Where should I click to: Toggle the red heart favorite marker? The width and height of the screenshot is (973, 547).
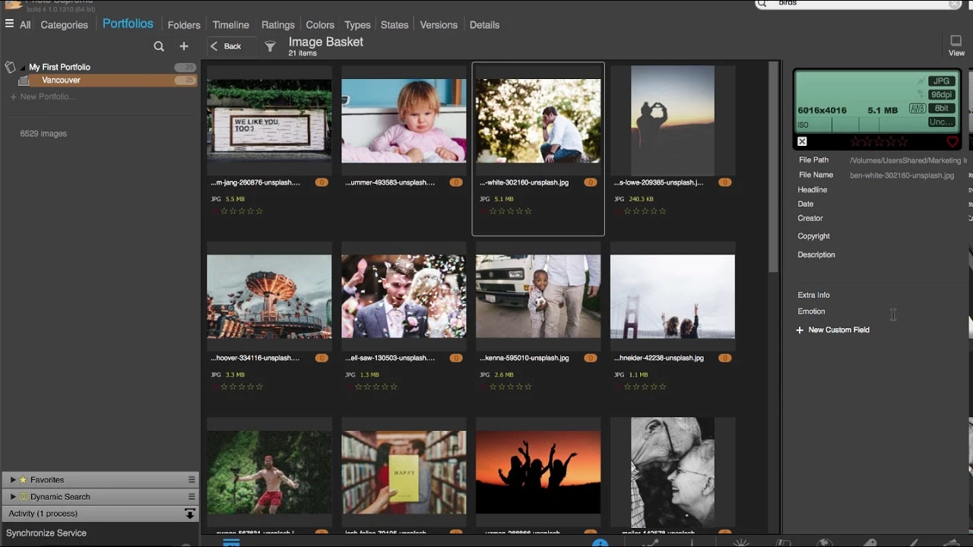pos(952,142)
